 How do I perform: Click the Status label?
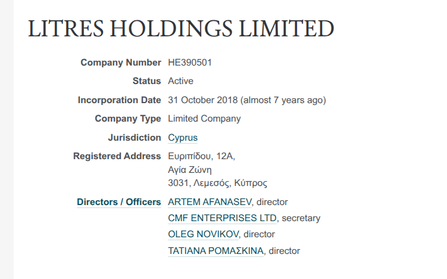point(147,81)
